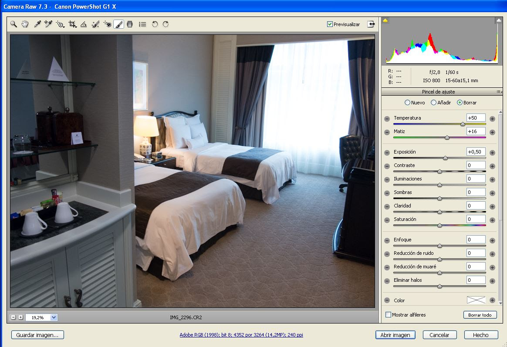Increase Reducción de ruido plus button
The height and width of the screenshot is (347, 507).
(x=492, y=254)
